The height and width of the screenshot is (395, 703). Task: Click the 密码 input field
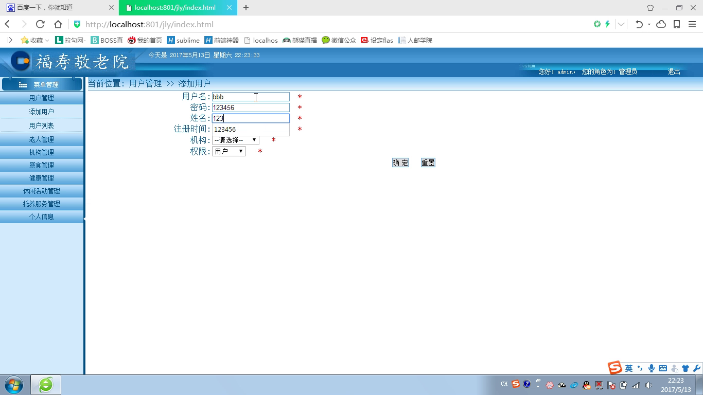point(251,107)
